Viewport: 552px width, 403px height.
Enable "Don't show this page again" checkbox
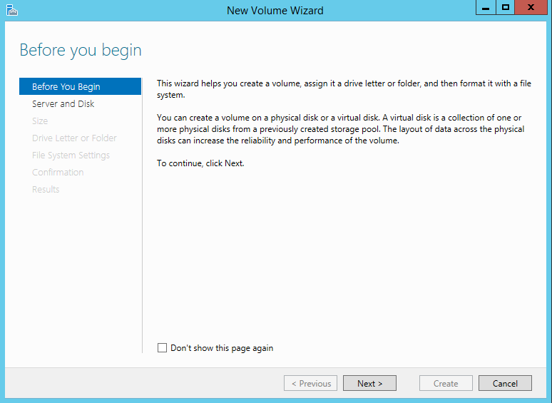162,348
